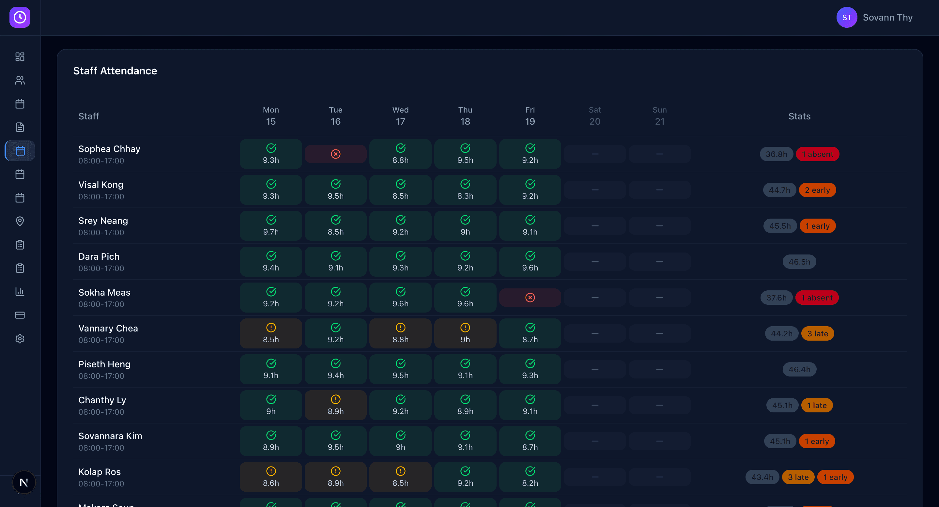939x507 pixels.
Task: Toggle Sophea Chhay's Tuesday absence marker
Action: coord(335,153)
